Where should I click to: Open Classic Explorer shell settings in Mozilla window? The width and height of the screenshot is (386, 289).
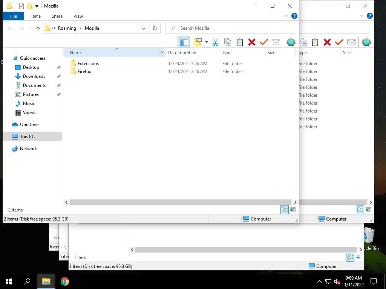(x=291, y=42)
